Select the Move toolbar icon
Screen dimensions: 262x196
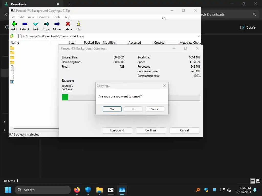coord(57,24)
